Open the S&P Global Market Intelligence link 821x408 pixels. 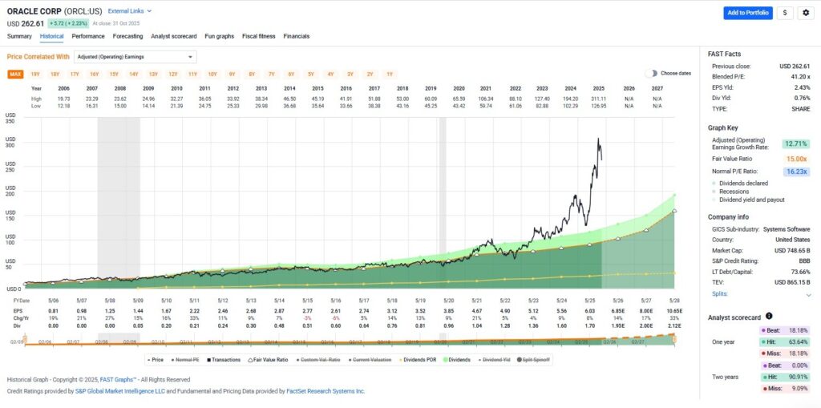(x=119, y=390)
